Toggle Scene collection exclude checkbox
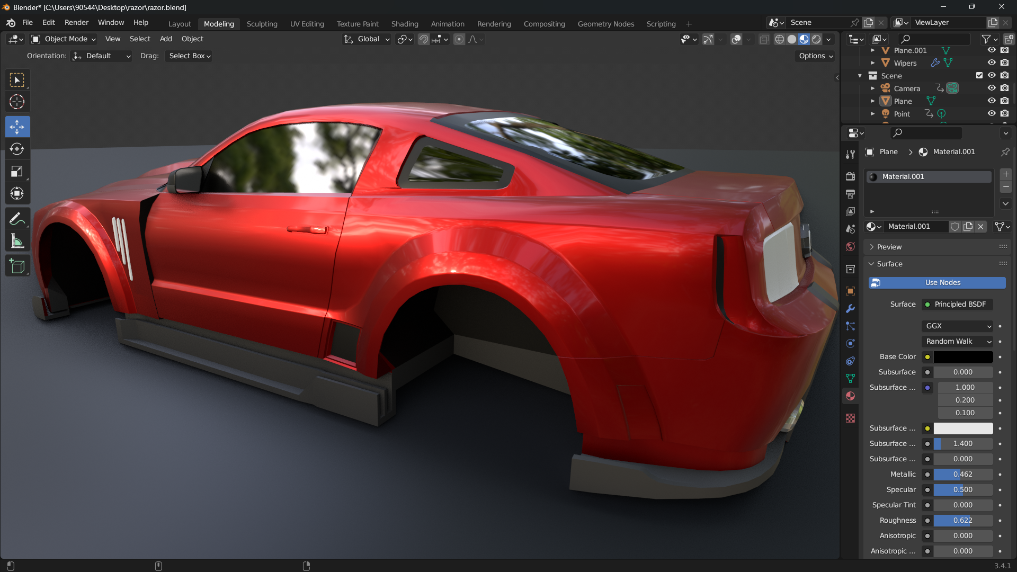The width and height of the screenshot is (1017, 572). [x=979, y=76]
